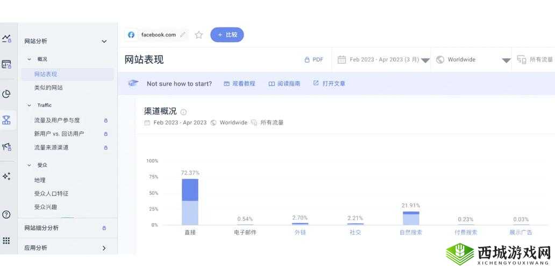Viewport: 555px width, 268px height.
Task: Open the Worldwide country dropdown
Action: click(x=472, y=60)
